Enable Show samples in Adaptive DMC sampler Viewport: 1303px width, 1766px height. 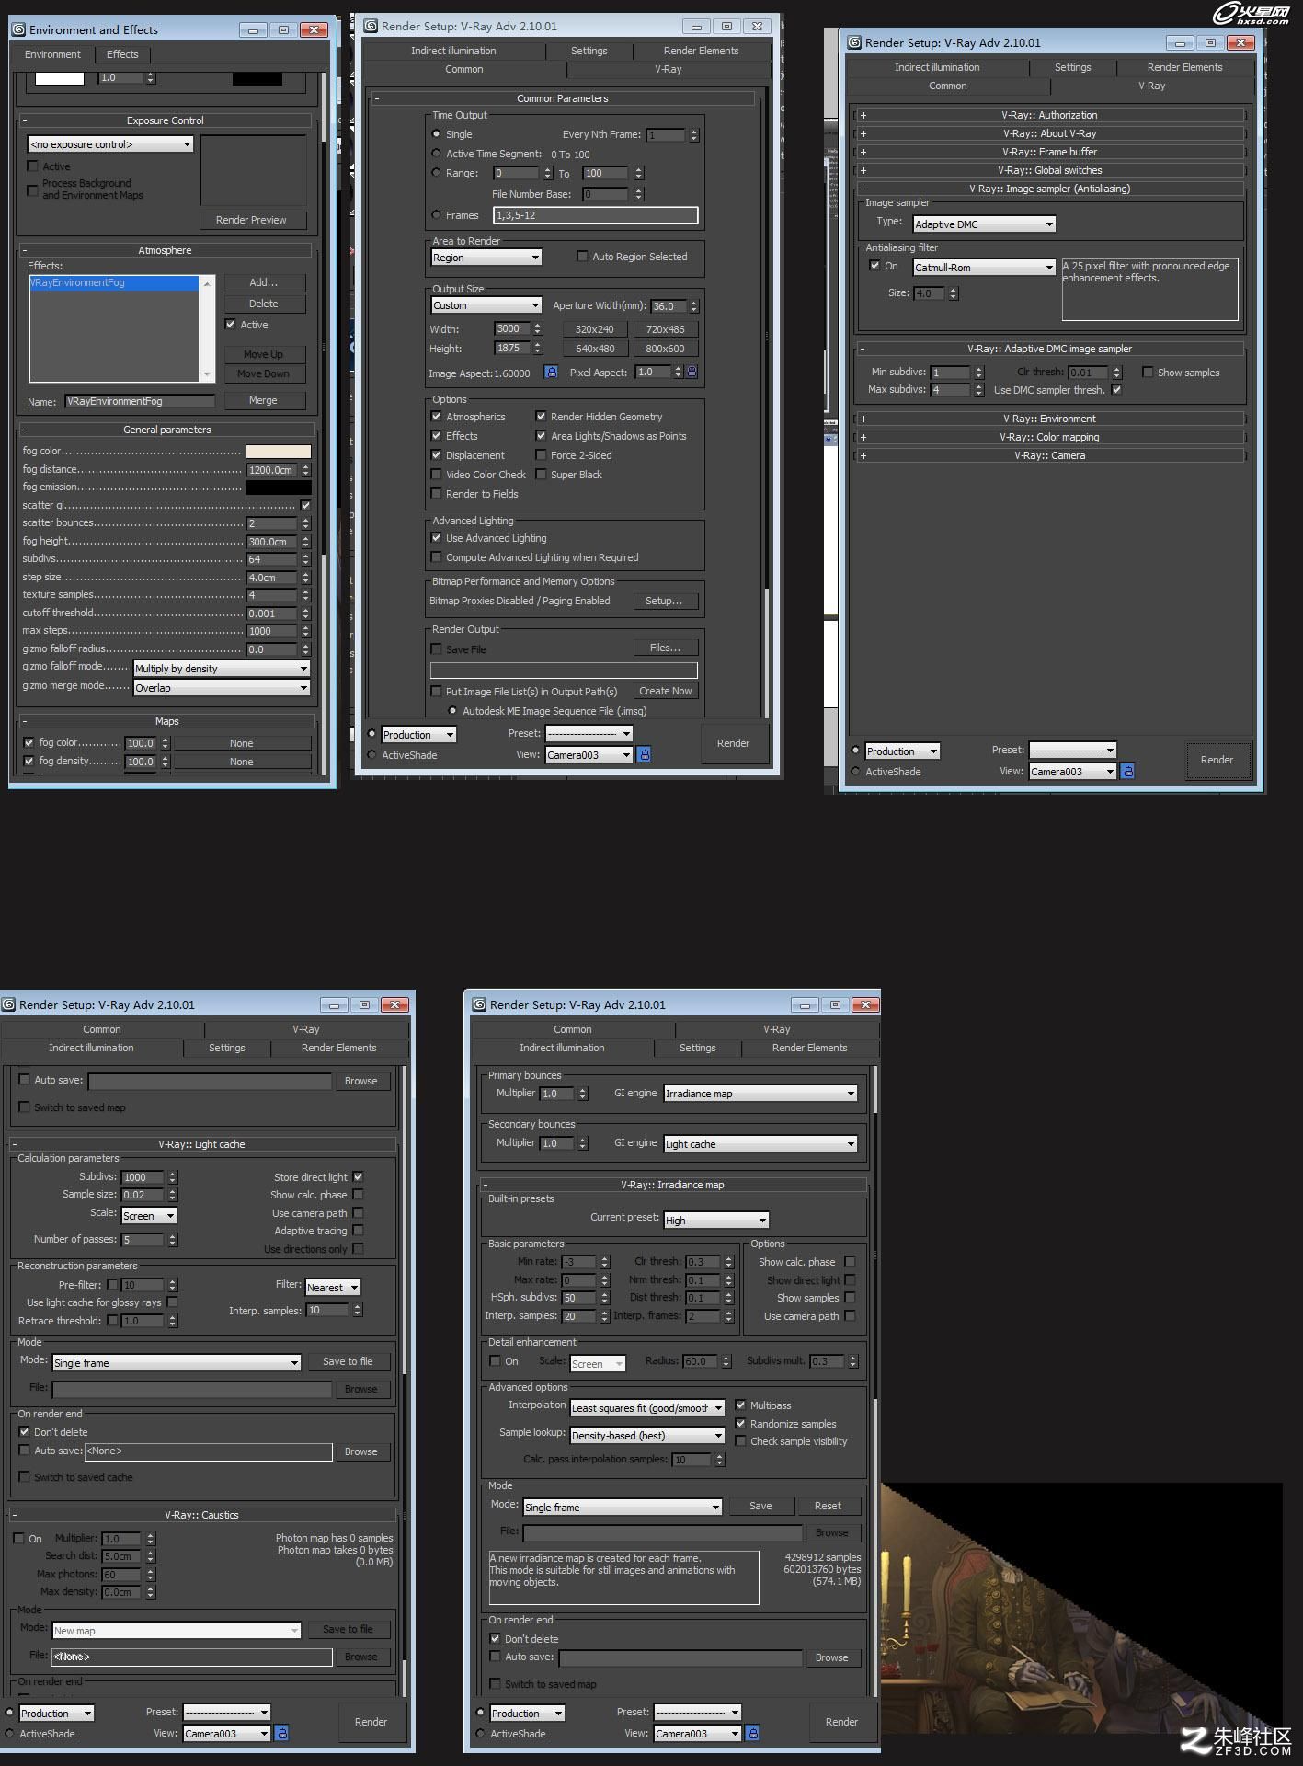pyautogui.click(x=1148, y=373)
